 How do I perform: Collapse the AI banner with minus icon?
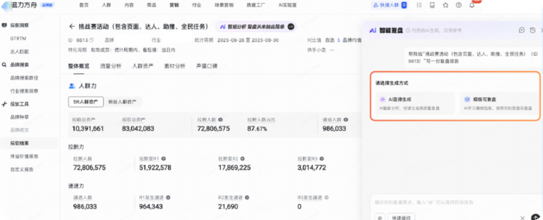click(x=291, y=26)
